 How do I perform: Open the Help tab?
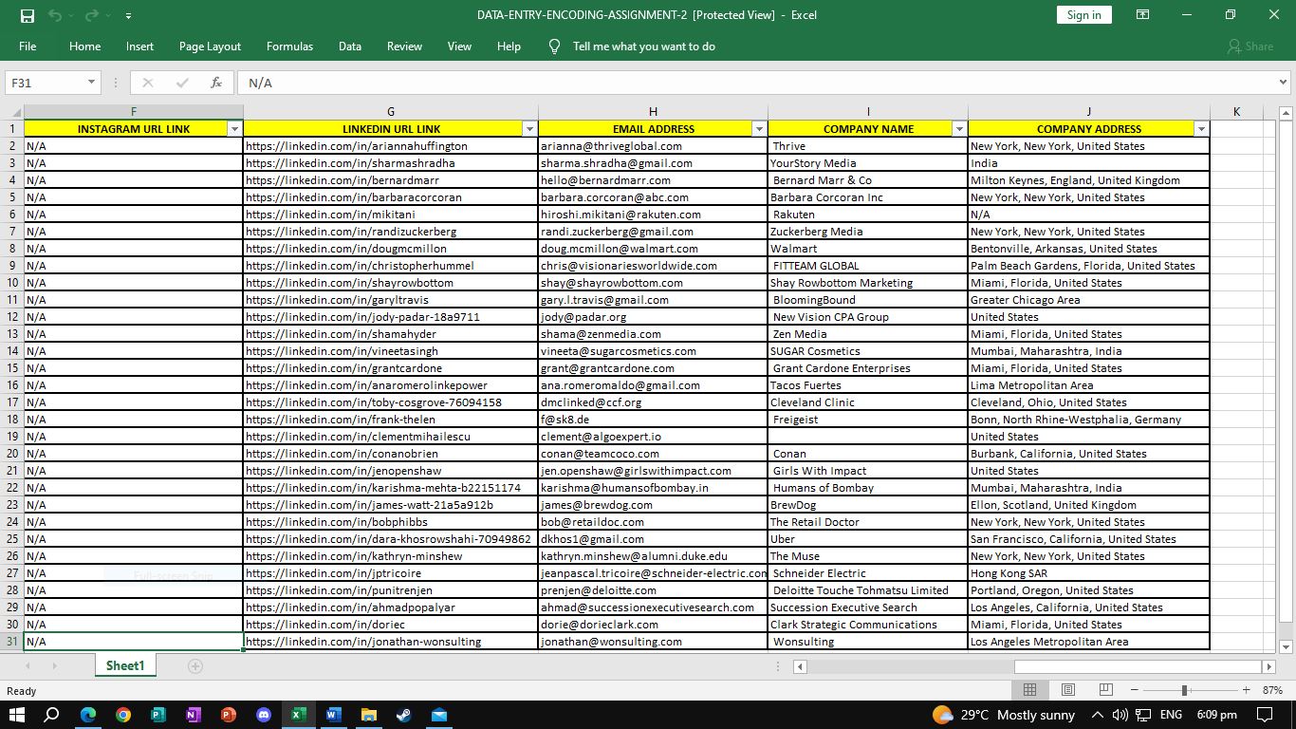pyautogui.click(x=509, y=47)
